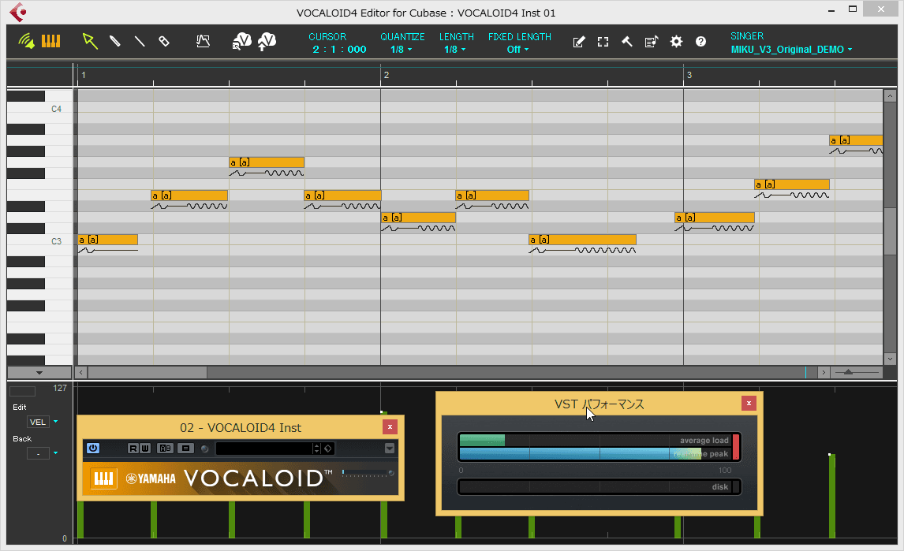Toggle the green speaker monitor icon
This screenshot has width=904, height=551.
[26, 42]
